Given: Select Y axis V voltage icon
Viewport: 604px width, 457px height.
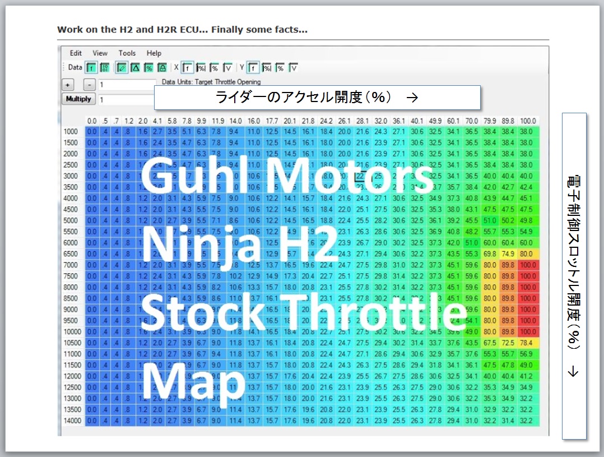Looking at the screenshot, I should click(294, 68).
